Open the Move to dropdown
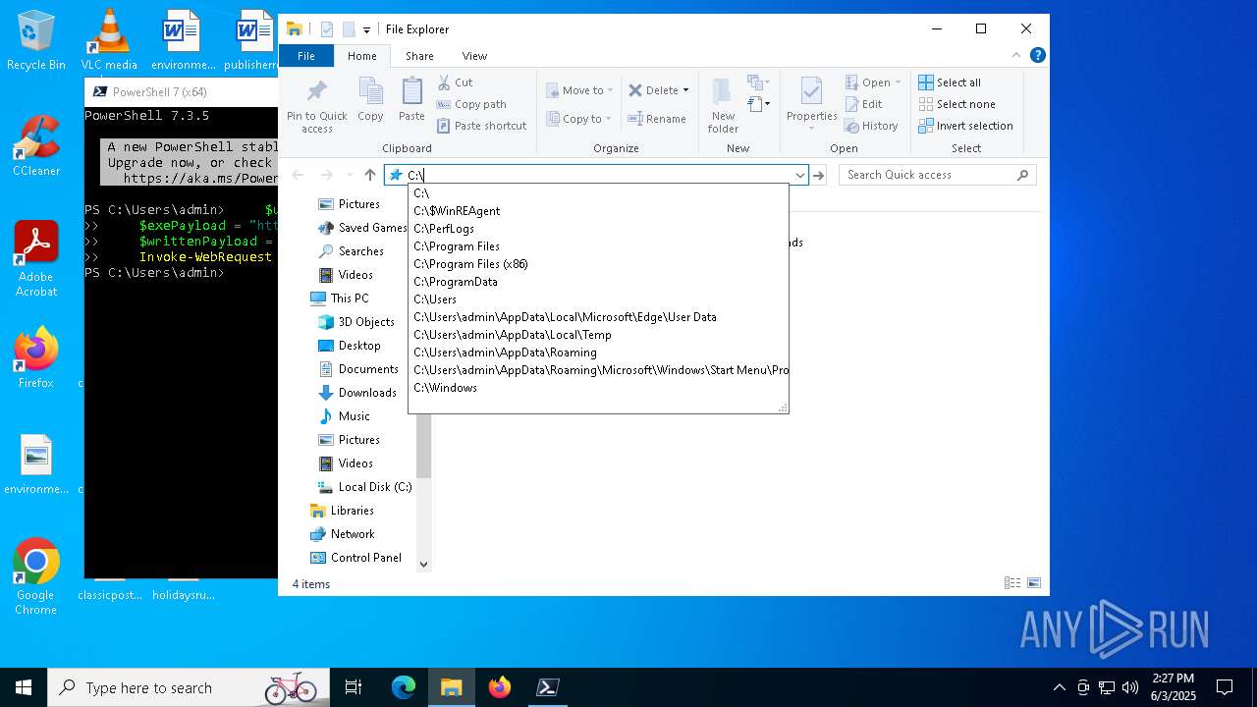This screenshot has height=707, width=1257. pos(579,90)
